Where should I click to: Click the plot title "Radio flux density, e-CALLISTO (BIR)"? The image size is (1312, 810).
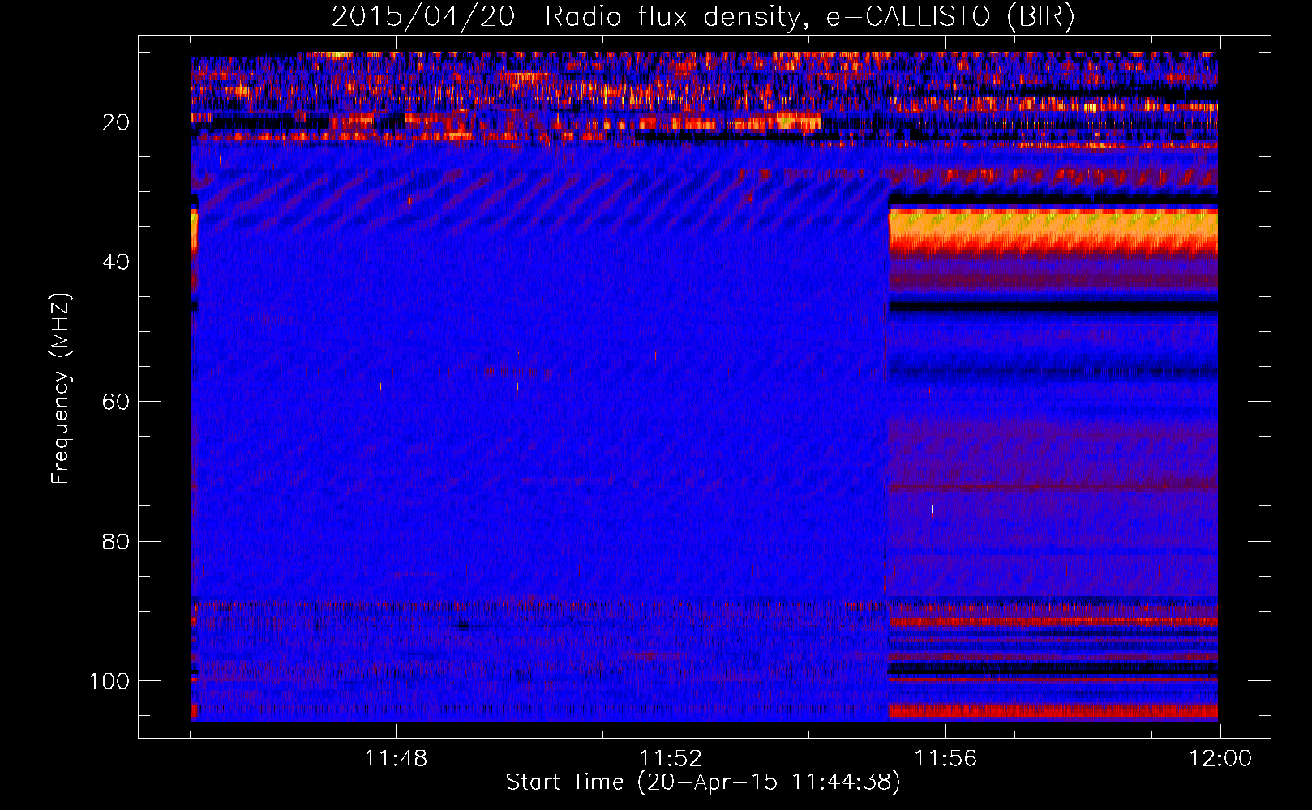[x=809, y=17]
